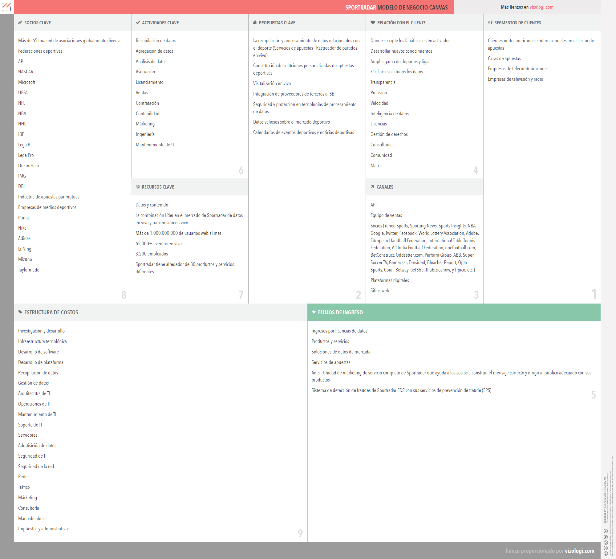Open the vizologi.com link in bottom footer
Screen dimensions: 616x559
tap(579, 551)
